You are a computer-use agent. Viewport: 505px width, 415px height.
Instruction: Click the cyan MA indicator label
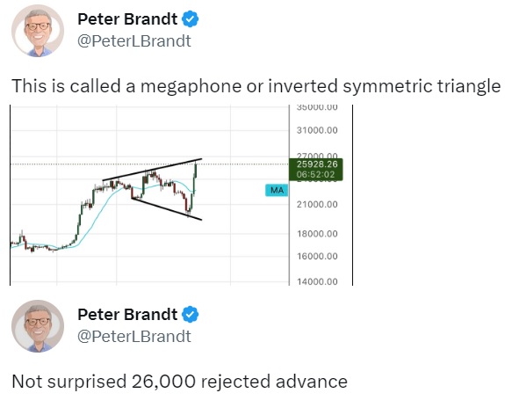pos(277,190)
